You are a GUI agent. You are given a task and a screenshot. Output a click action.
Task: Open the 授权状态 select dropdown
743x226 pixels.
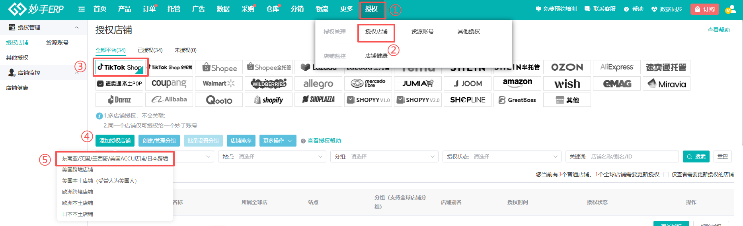tap(501, 156)
